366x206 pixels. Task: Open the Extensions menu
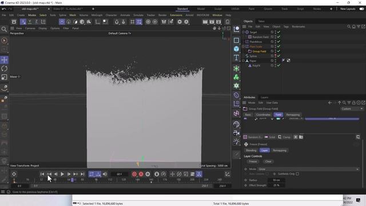click(176, 15)
